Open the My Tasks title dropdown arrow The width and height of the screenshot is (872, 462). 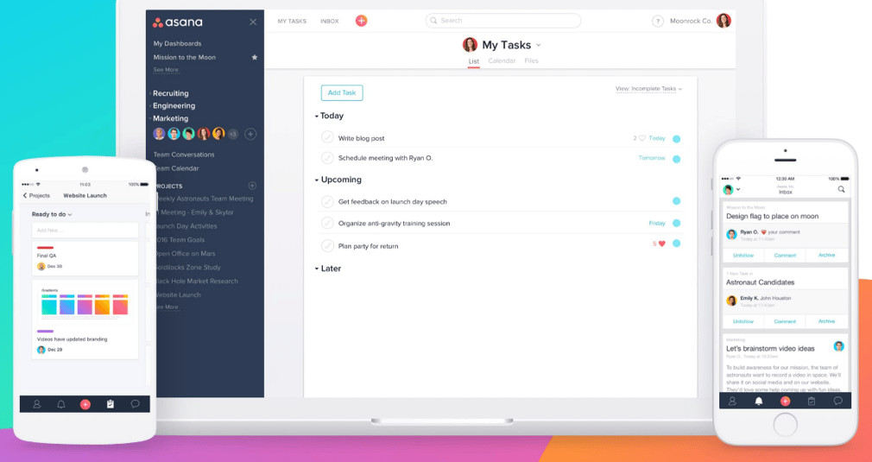click(x=539, y=46)
